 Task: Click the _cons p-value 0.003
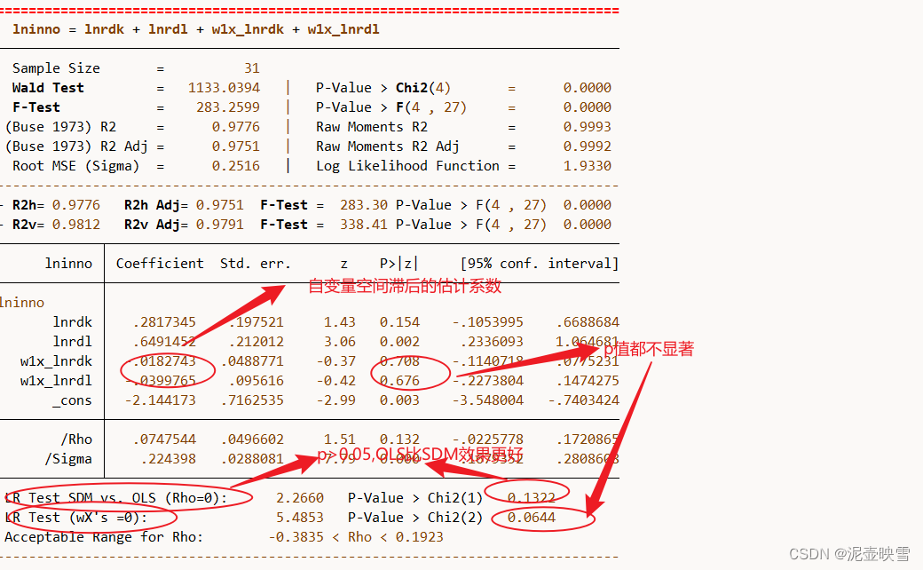click(399, 400)
